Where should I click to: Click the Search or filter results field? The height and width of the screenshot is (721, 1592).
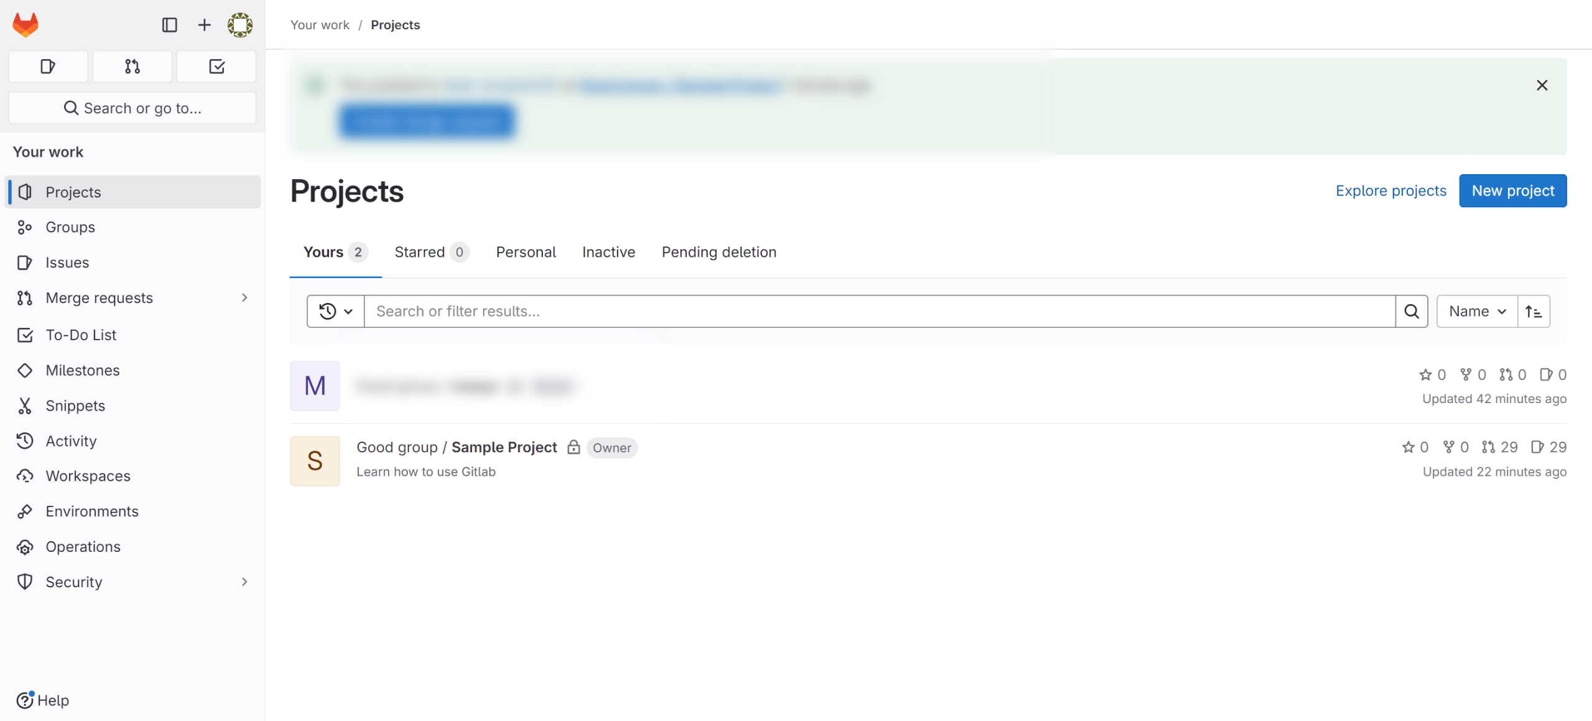pos(879,311)
